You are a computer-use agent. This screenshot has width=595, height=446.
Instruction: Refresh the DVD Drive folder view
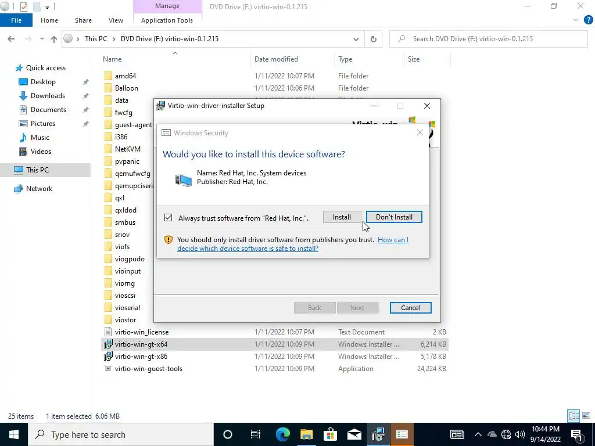(x=374, y=39)
